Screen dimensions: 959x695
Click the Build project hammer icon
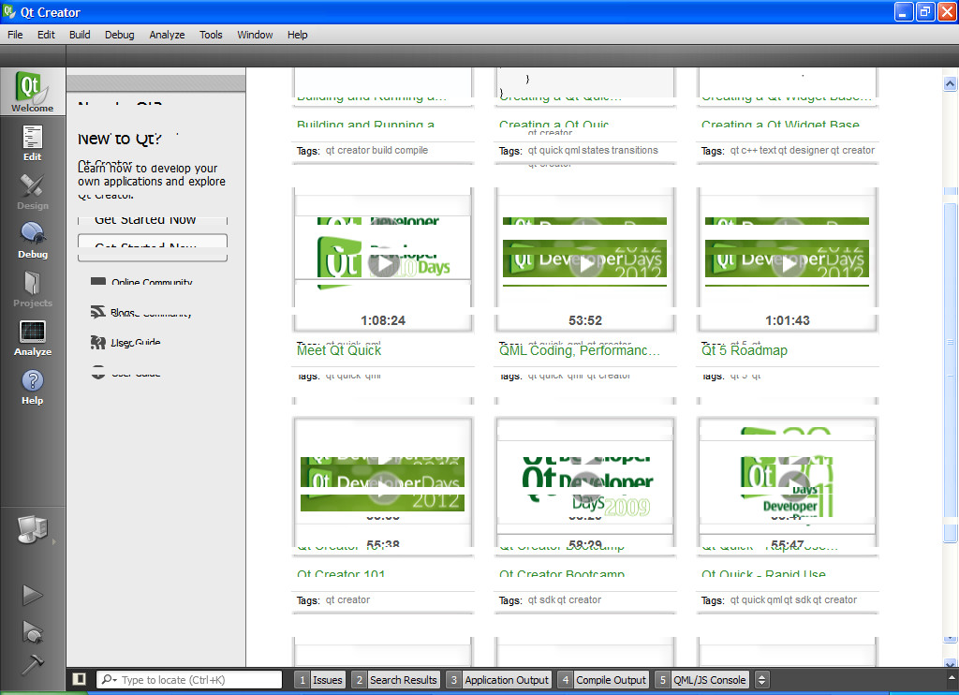tap(33, 665)
